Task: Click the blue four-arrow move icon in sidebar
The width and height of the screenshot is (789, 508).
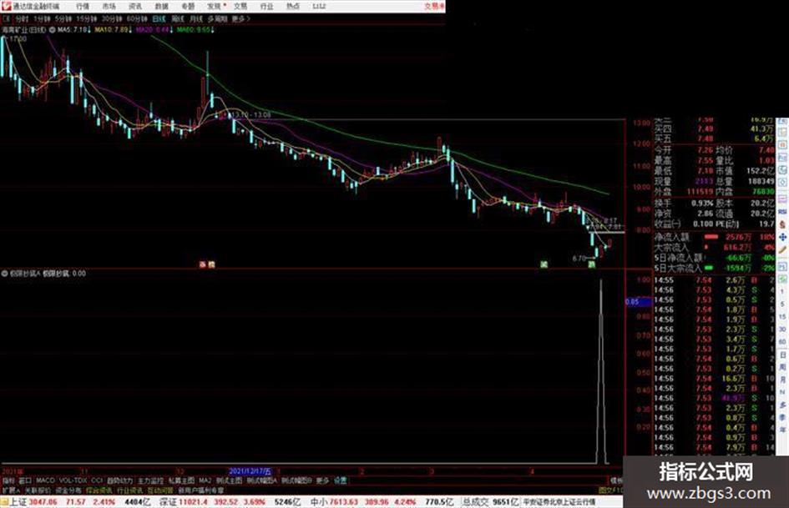Action: 782,237
